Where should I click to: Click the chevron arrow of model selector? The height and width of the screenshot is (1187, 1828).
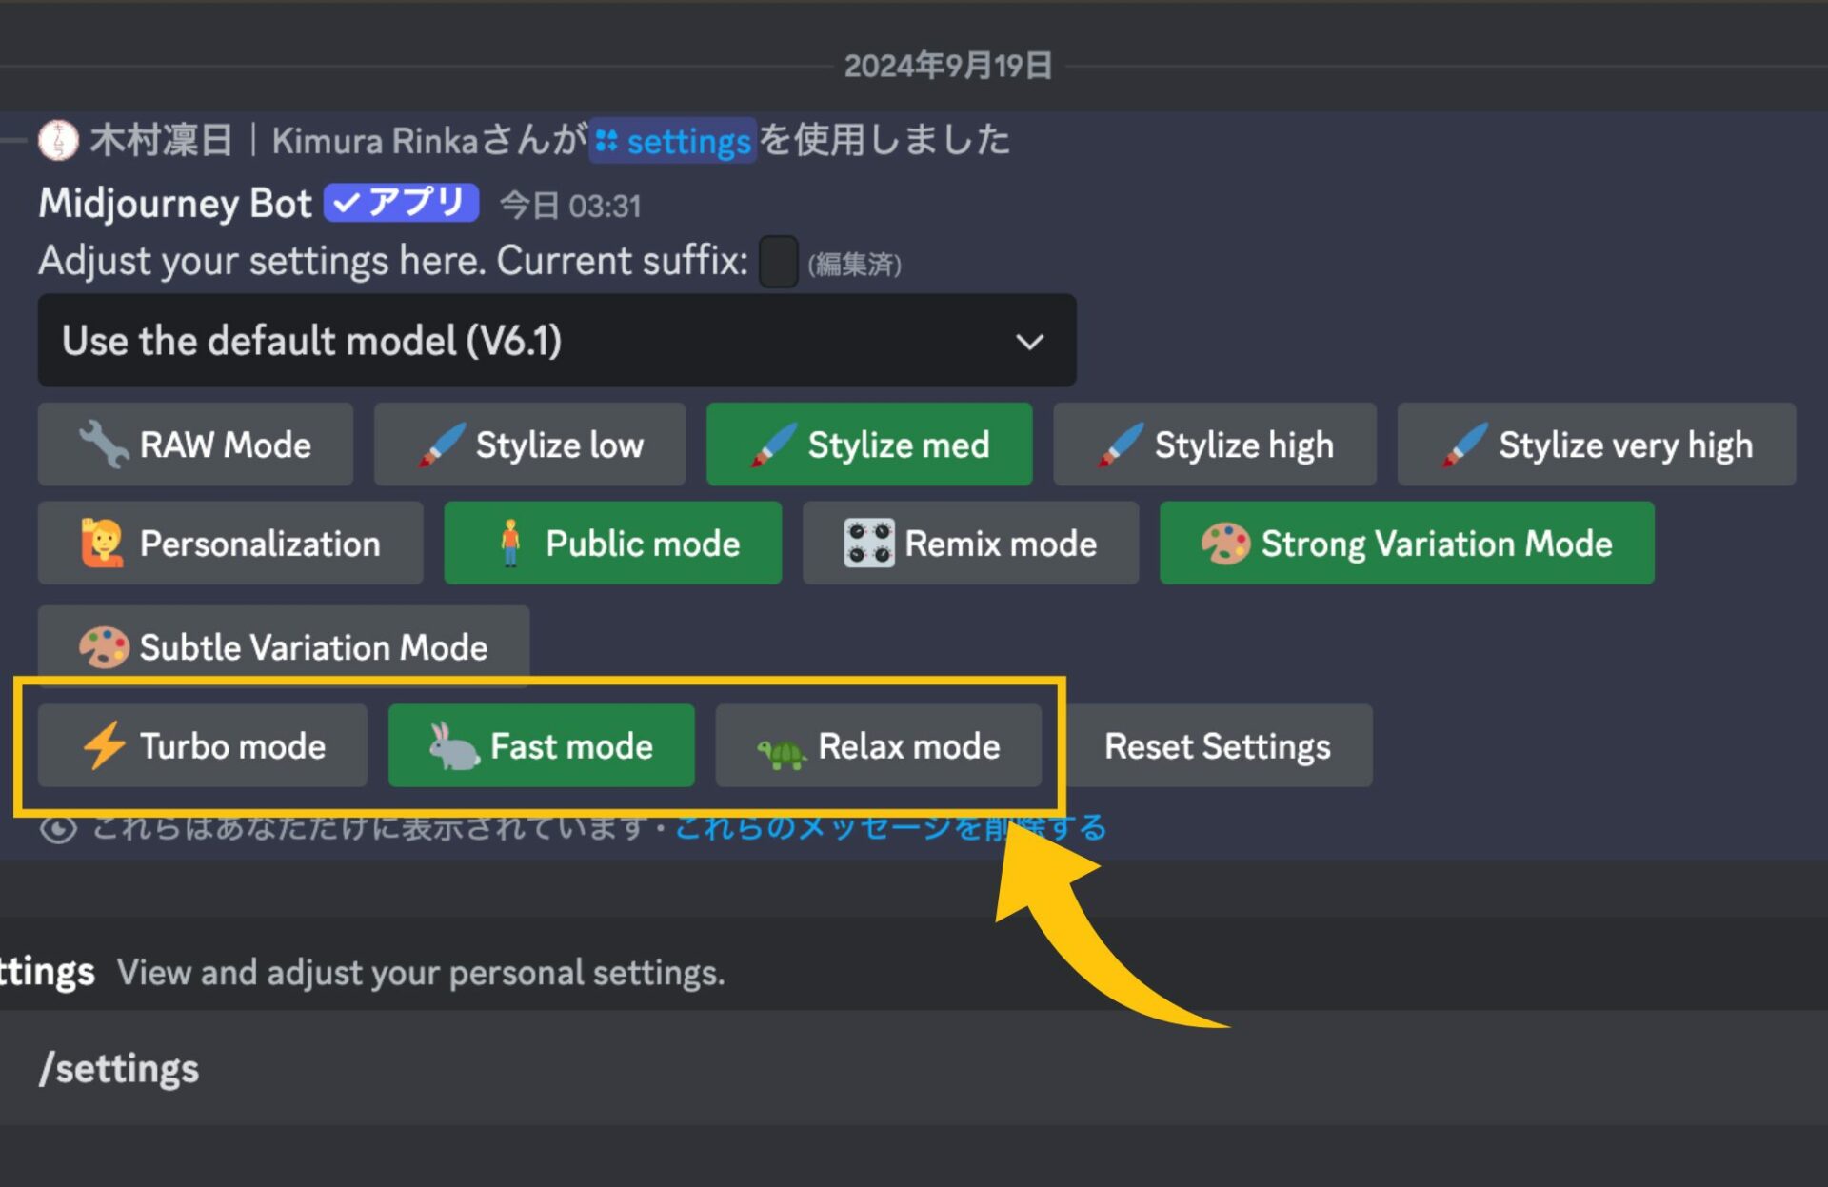click(x=1029, y=342)
